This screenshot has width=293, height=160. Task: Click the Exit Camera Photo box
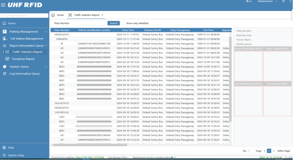pos(277,101)
